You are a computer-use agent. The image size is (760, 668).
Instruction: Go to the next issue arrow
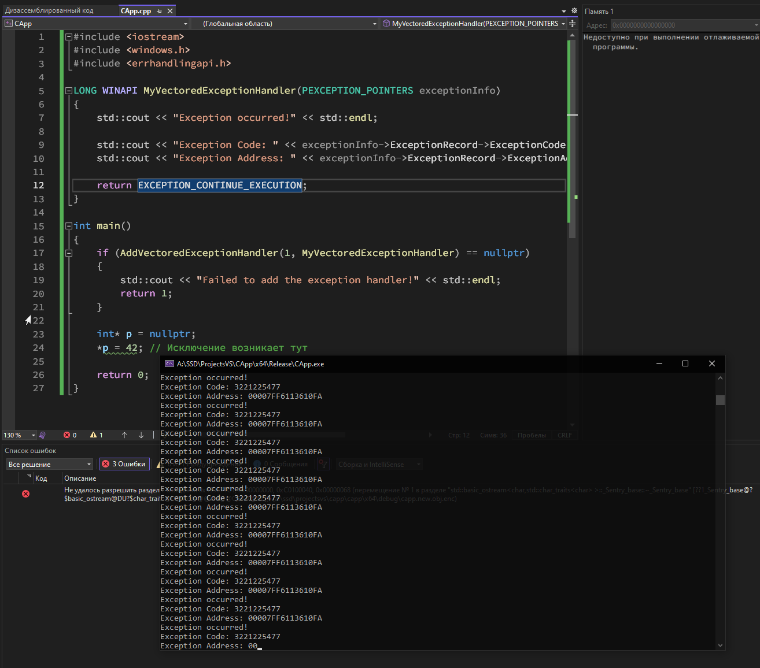pos(141,435)
